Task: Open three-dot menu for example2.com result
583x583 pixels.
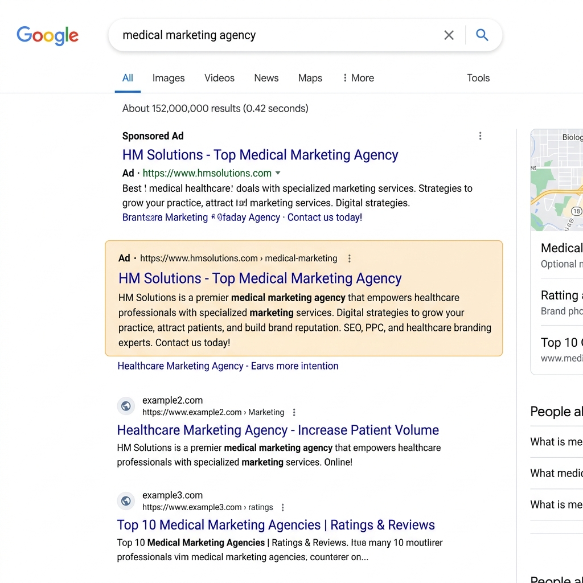Action: [294, 412]
